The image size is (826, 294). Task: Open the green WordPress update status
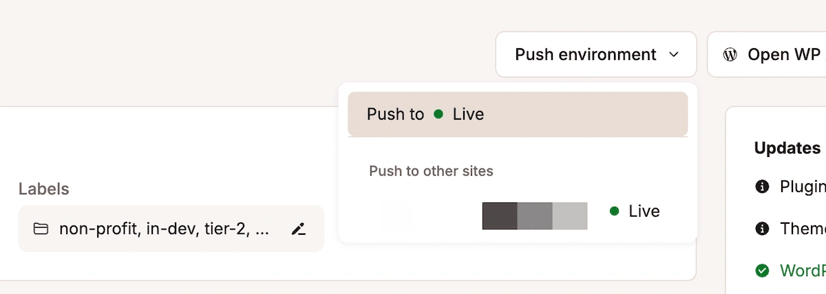(x=802, y=271)
